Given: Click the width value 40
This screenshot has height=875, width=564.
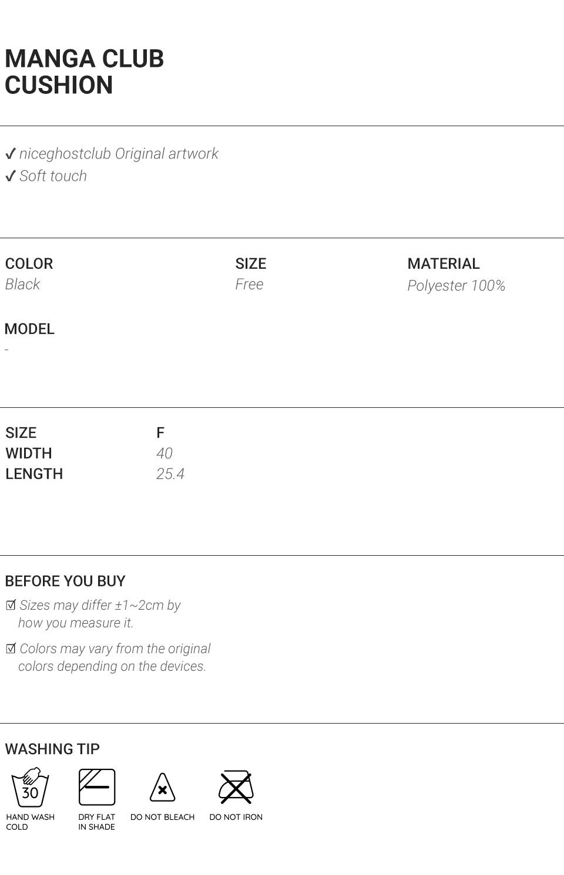Looking at the screenshot, I should [x=164, y=453].
